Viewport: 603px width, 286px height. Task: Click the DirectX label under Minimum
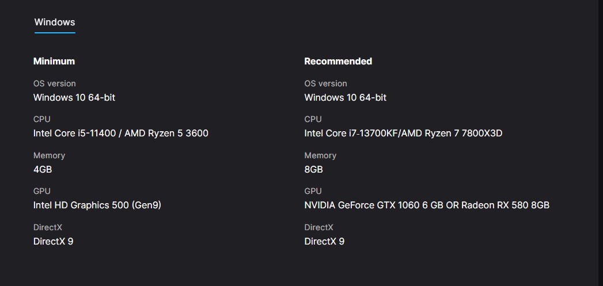[x=48, y=227]
